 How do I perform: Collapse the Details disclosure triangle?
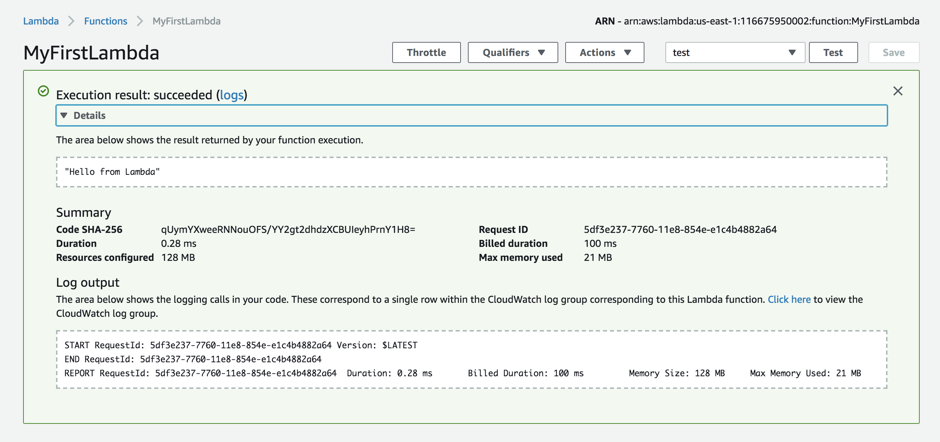(x=64, y=115)
